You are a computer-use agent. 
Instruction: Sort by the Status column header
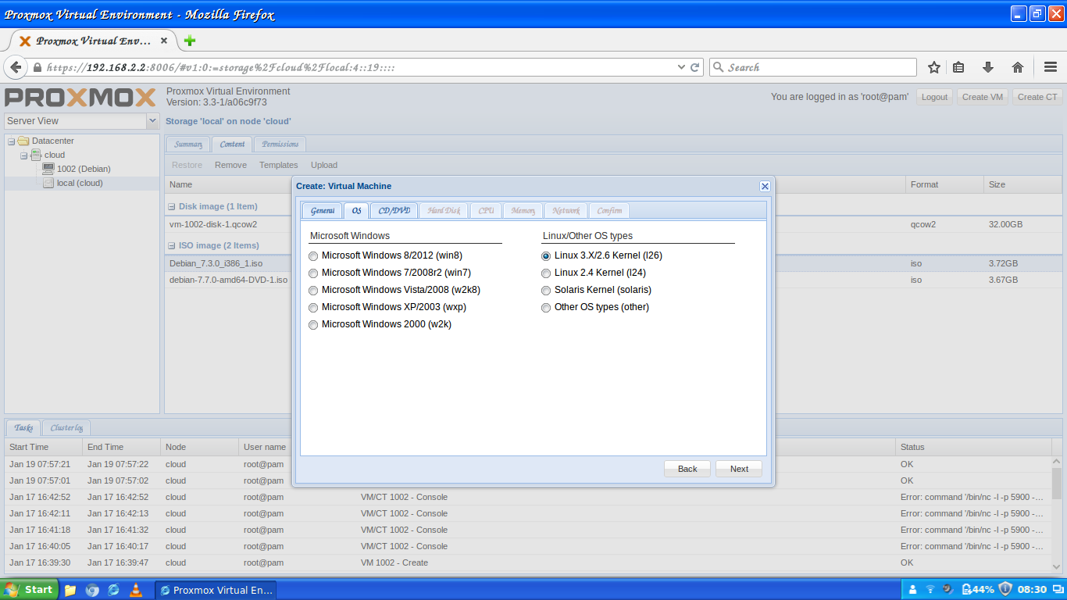click(973, 447)
